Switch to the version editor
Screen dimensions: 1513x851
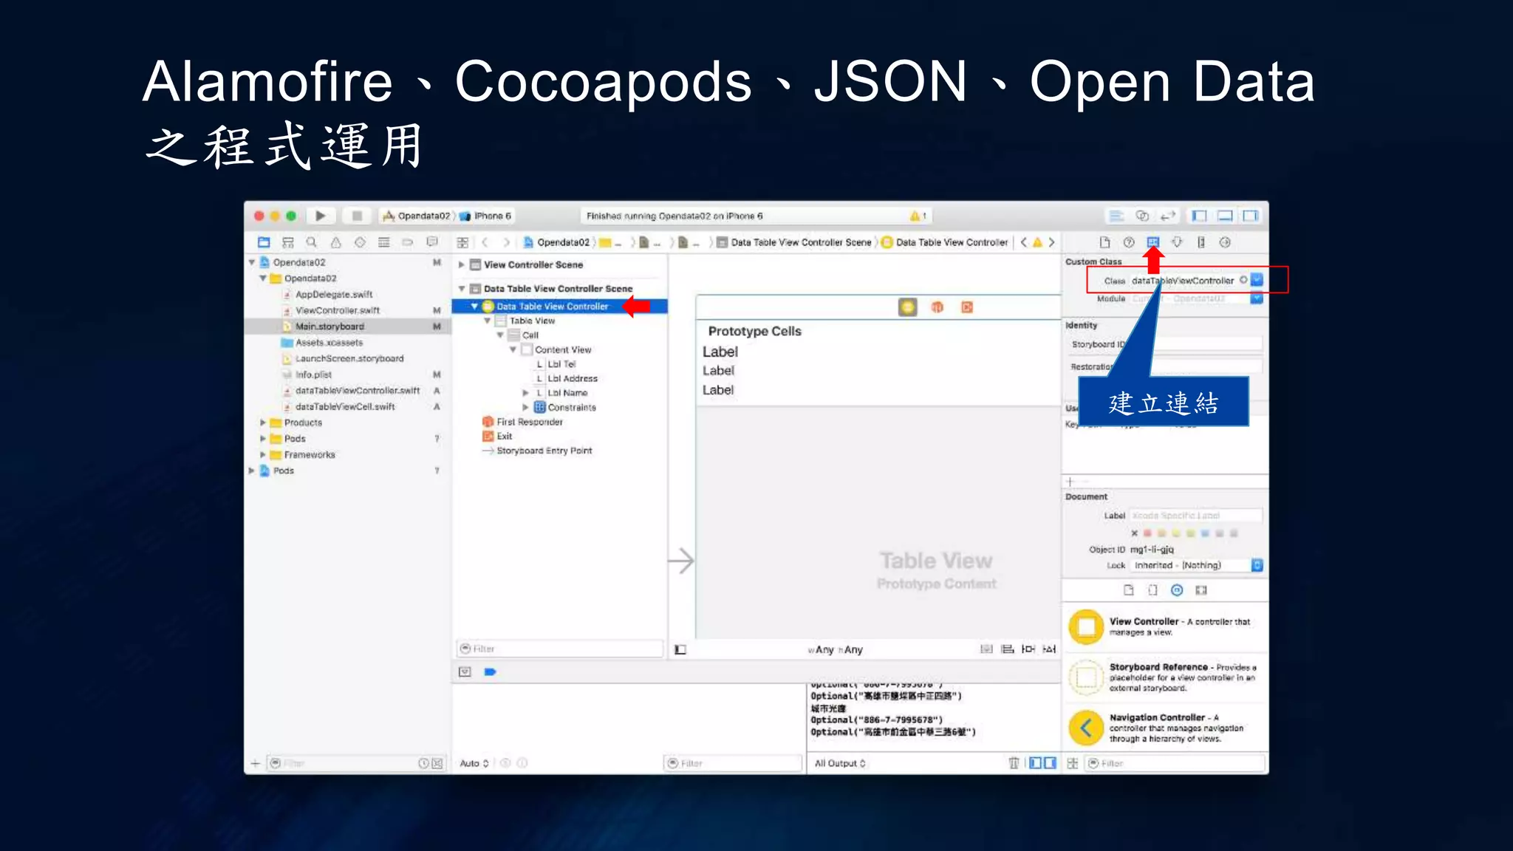pyautogui.click(x=1168, y=216)
